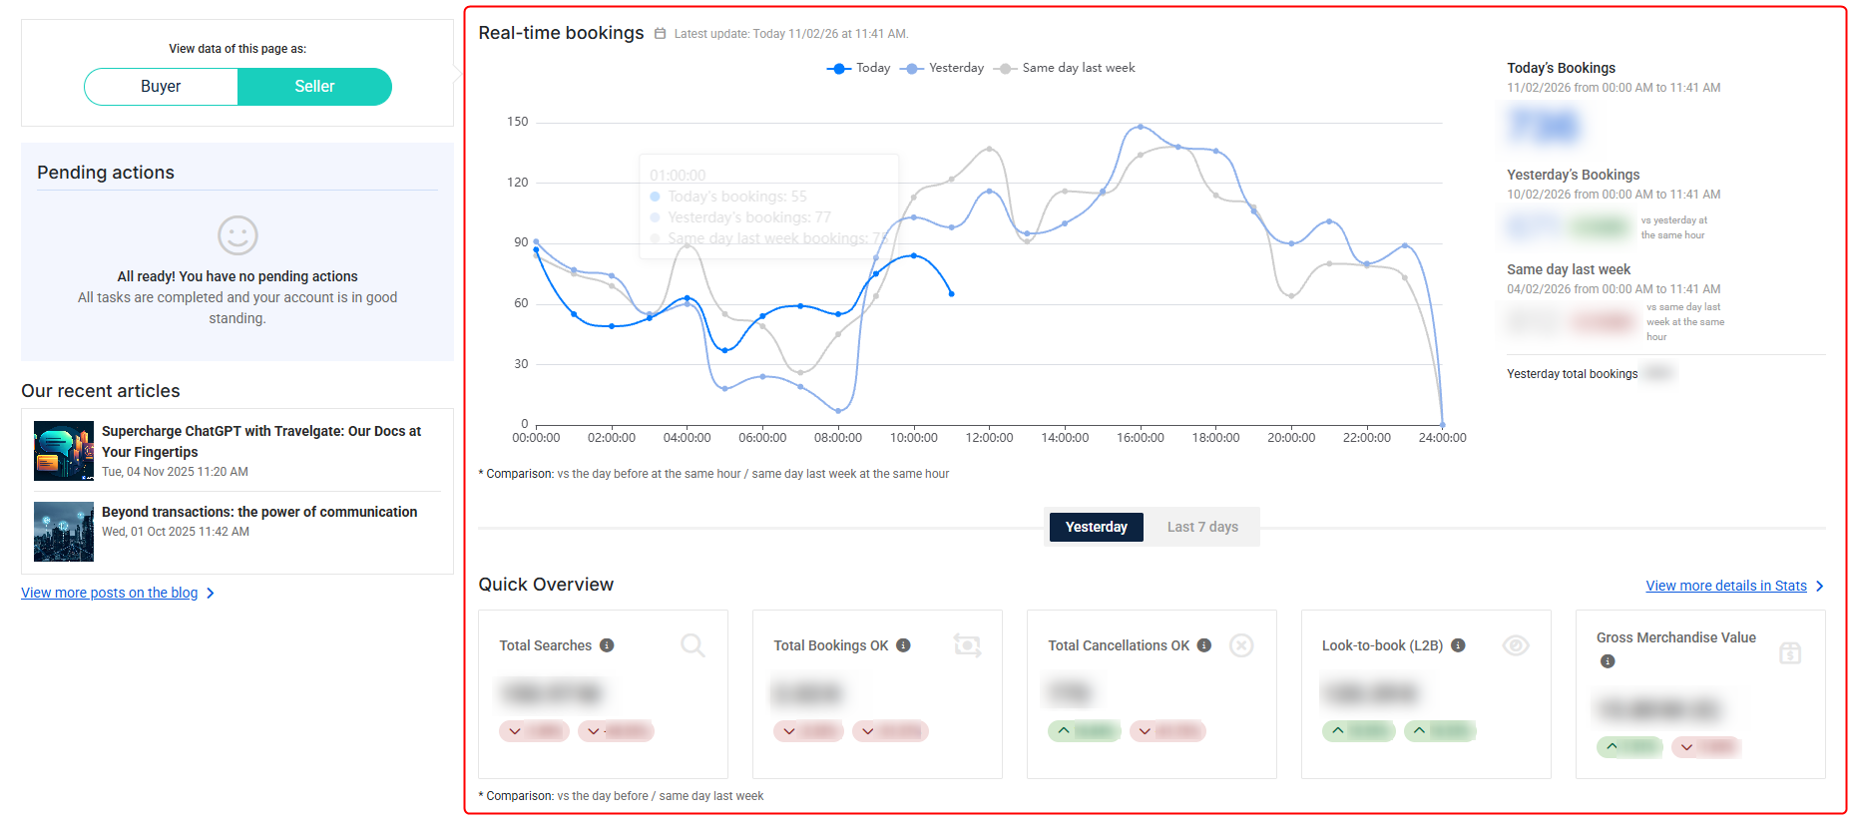The width and height of the screenshot is (1852, 828).
Task: Click Yesterday's Bookings heading
Action: click(x=1573, y=175)
